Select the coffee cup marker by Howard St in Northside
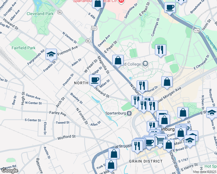This screenshot has width=217, height=174. click(95, 80)
